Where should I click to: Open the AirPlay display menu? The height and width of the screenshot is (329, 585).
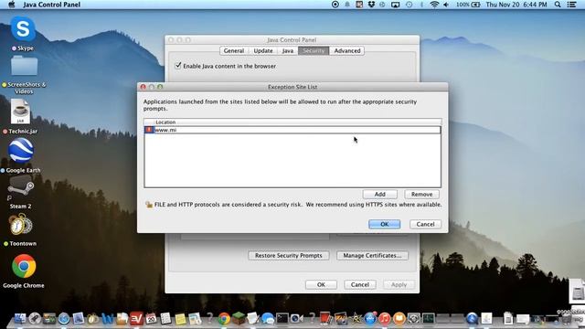tap(395, 5)
